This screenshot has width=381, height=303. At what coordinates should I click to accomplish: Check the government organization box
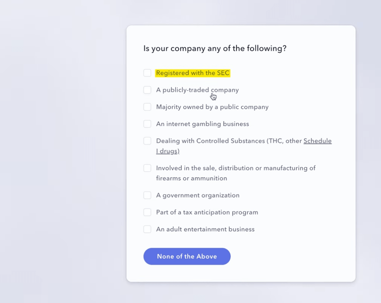pos(147,195)
